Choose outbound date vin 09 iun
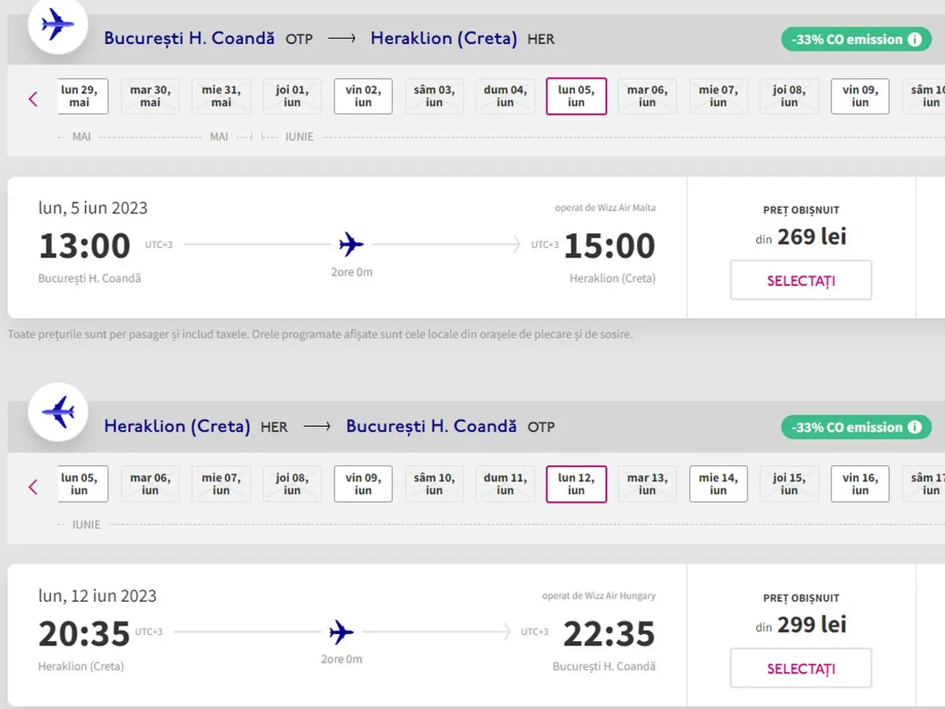The image size is (945, 709). tap(860, 96)
